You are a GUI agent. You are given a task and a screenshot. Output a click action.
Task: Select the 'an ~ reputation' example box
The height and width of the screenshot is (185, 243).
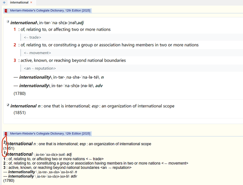[132, 68]
